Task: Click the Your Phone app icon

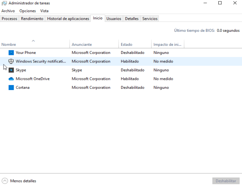Action: tap(11, 52)
